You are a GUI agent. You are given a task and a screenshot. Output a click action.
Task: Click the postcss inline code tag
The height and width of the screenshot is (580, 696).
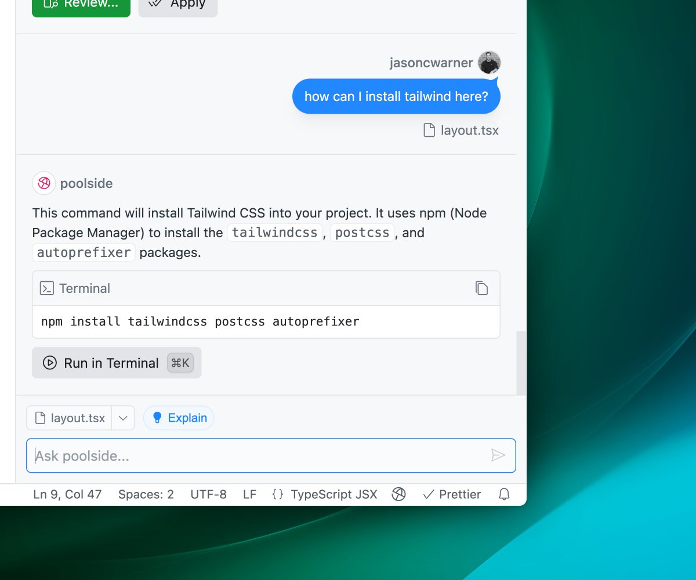point(362,233)
